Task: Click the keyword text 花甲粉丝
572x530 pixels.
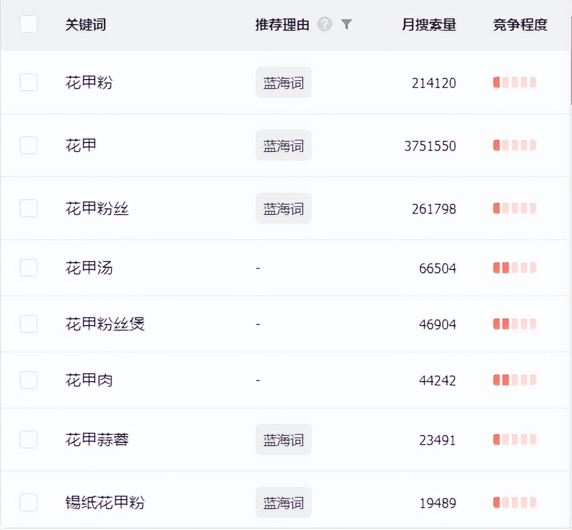Action: pyautogui.click(x=97, y=208)
